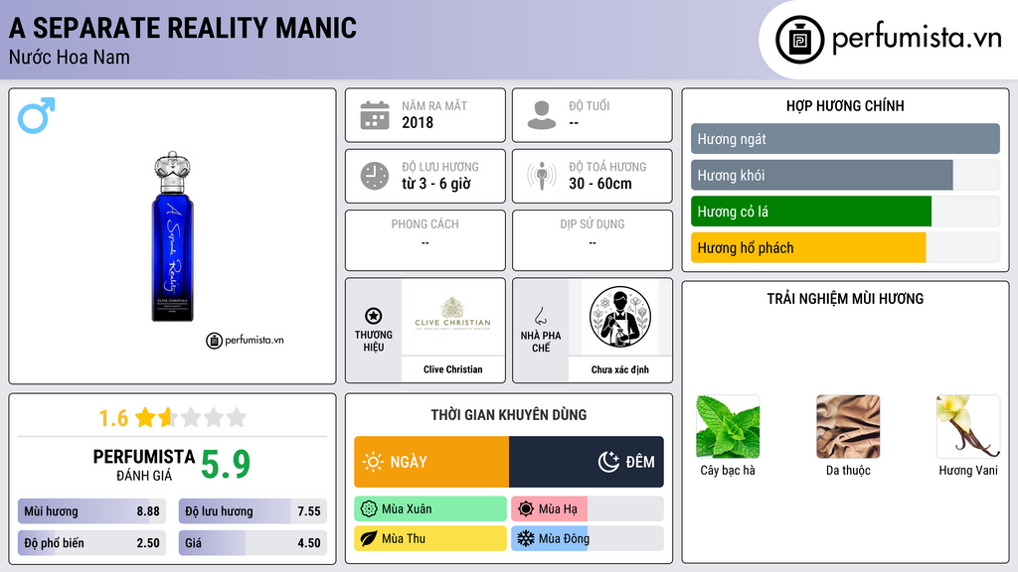Open the Da thuộc leather image

pos(848,427)
